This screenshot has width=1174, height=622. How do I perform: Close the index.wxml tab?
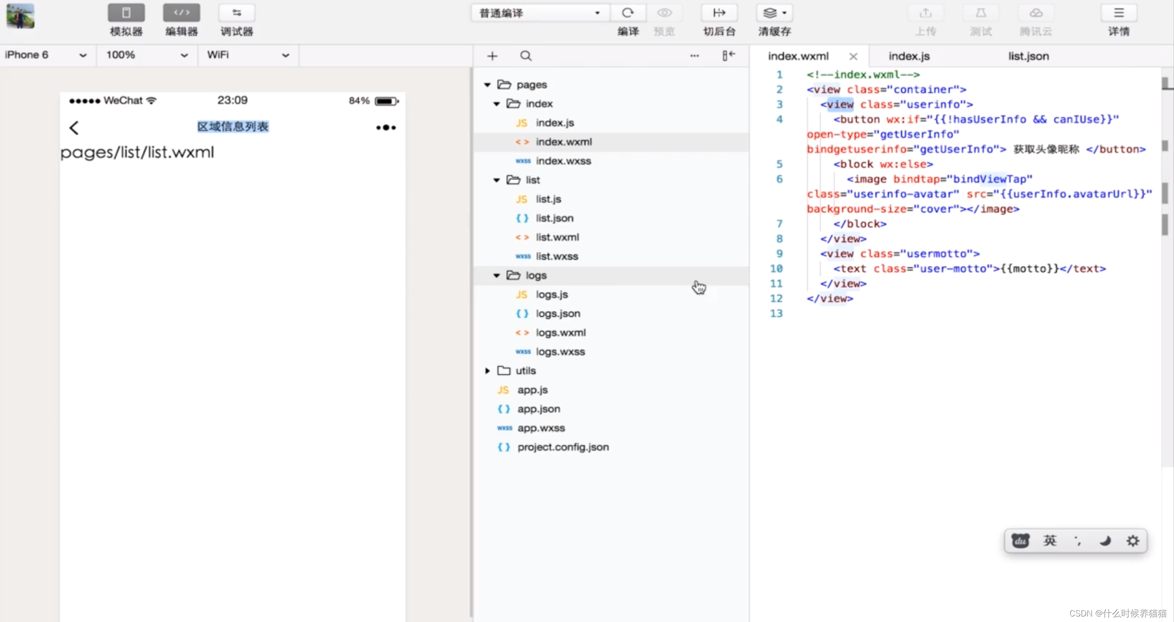tap(853, 56)
